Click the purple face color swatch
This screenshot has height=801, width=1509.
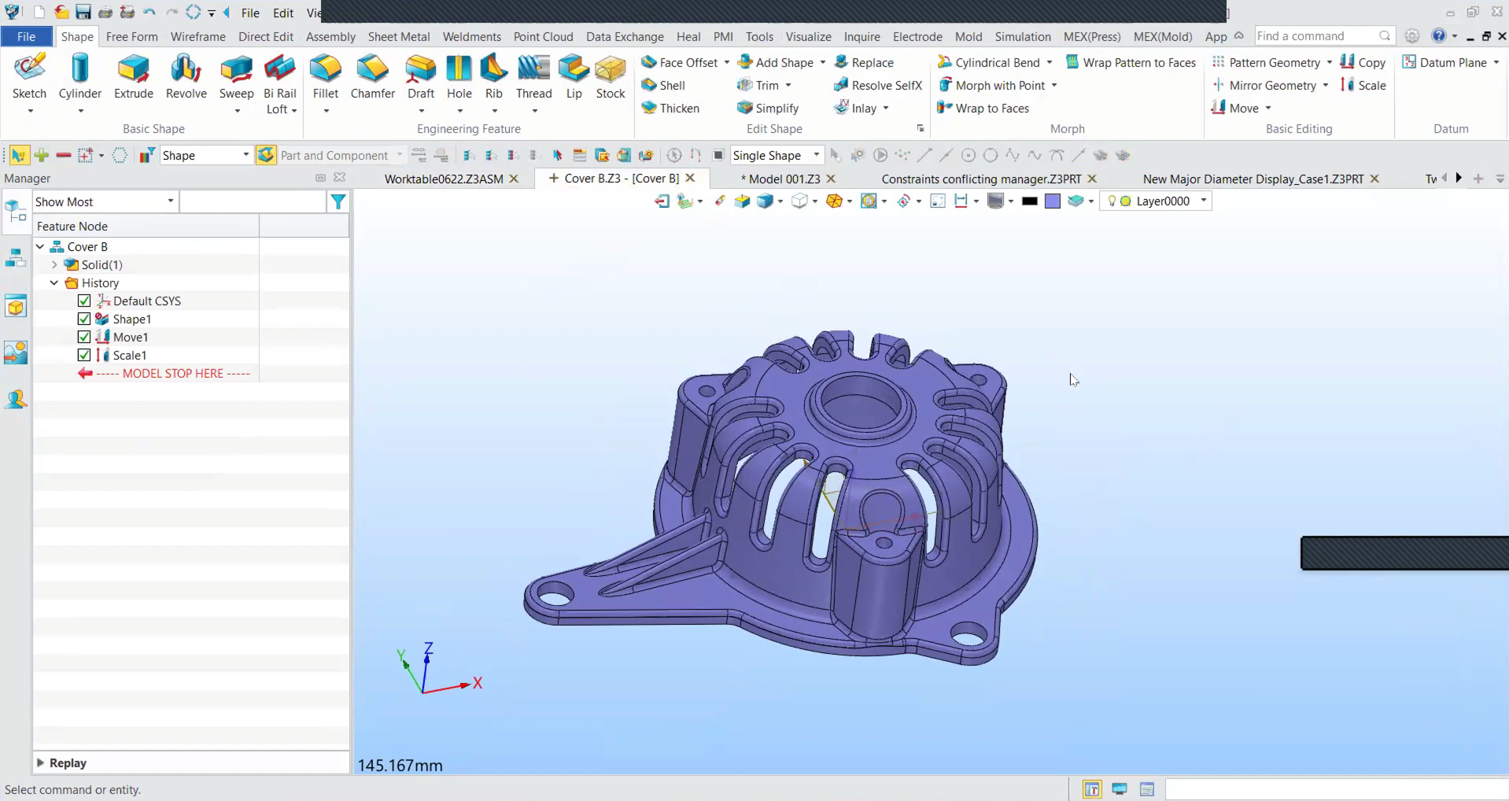tap(1052, 201)
